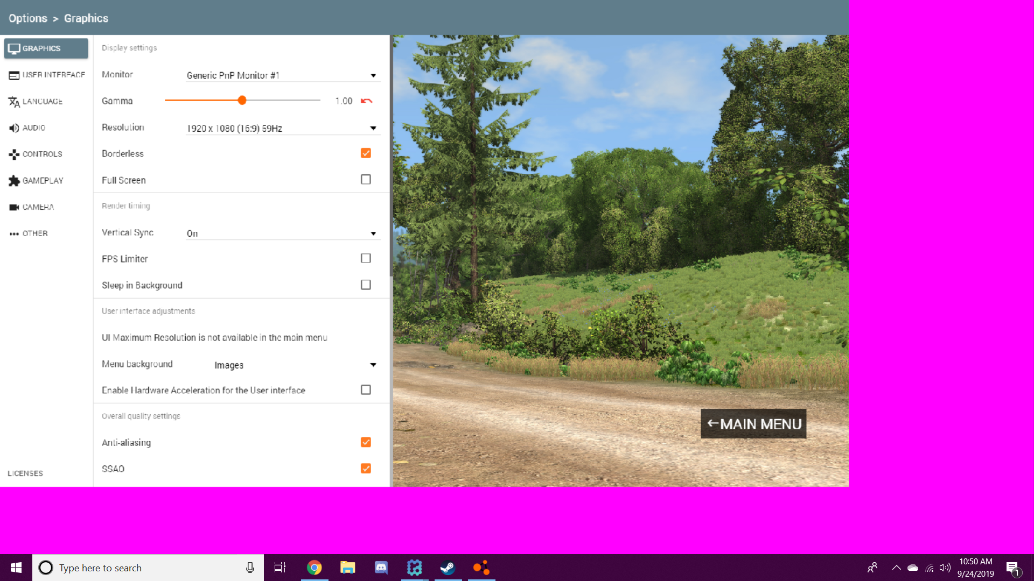Viewport: 1034px width, 581px height.
Task: Open the Monitor dropdown
Action: (x=283, y=75)
